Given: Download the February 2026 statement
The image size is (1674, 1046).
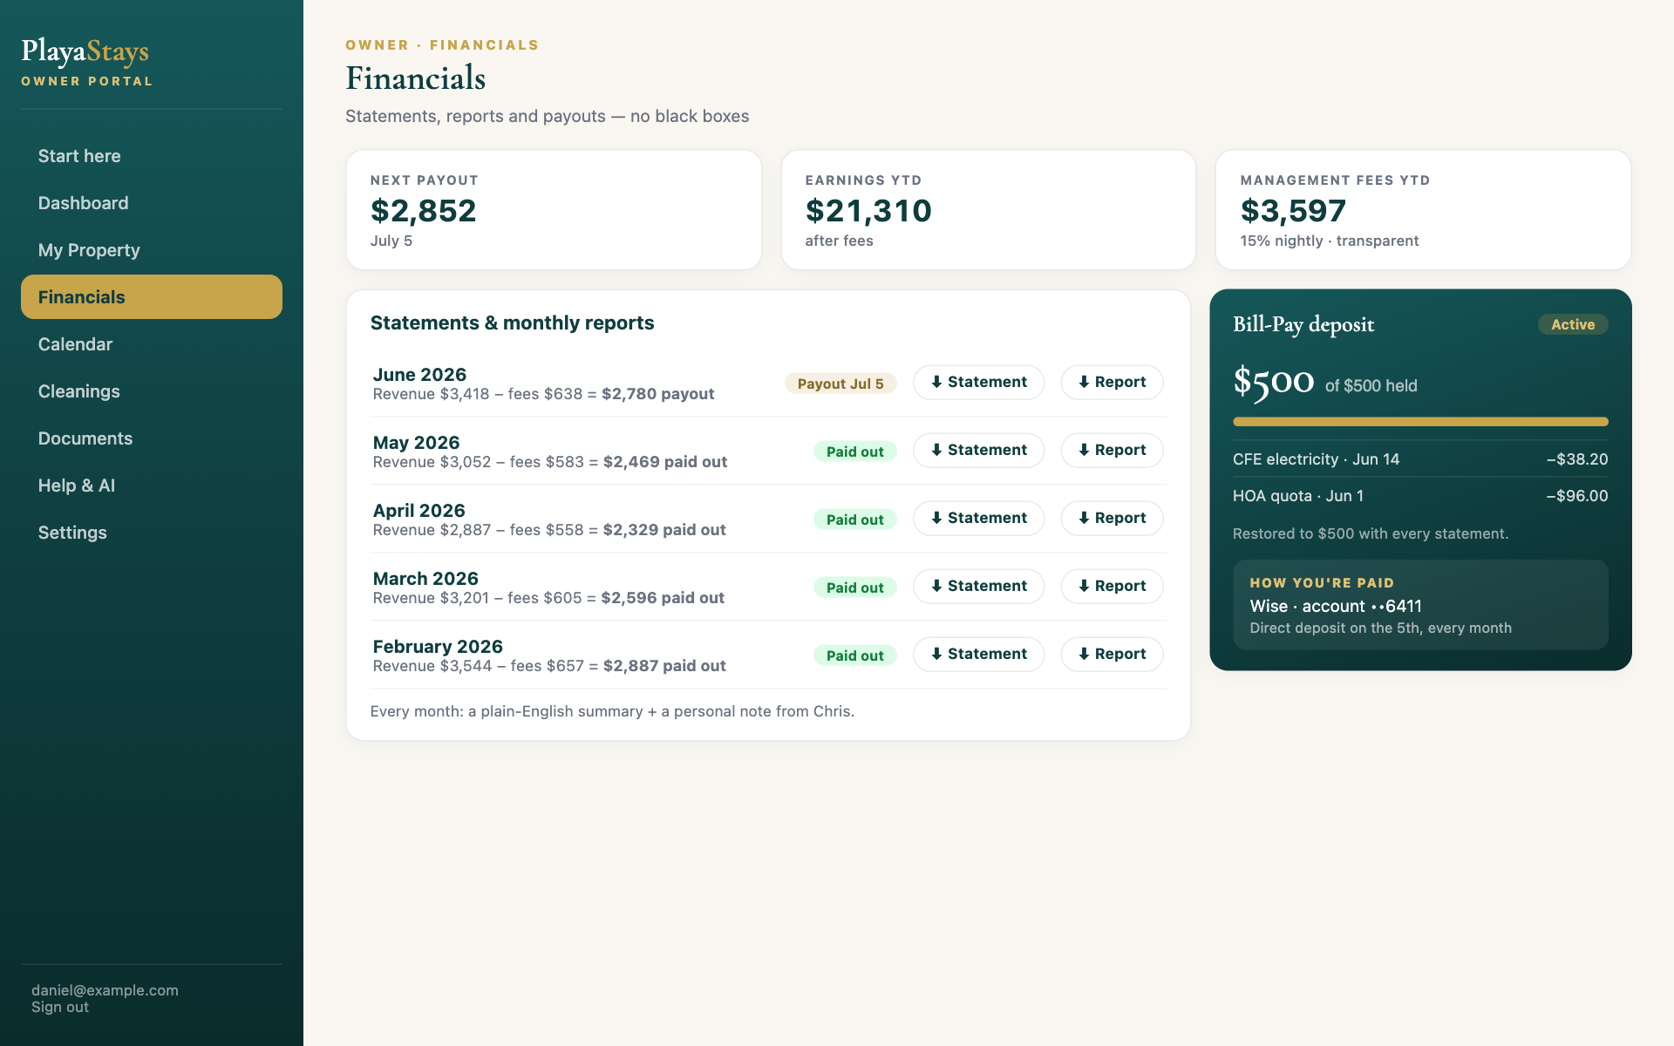Looking at the screenshot, I should pyautogui.click(x=978, y=654).
